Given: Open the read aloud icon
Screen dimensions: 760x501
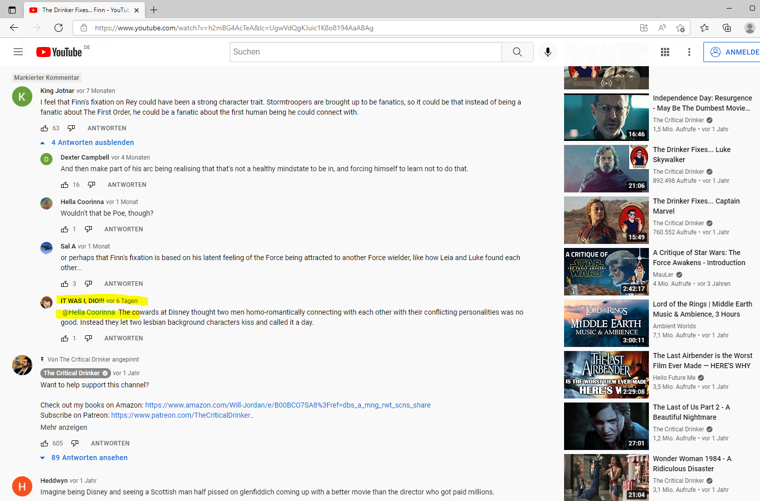Looking at the screenshot, I should coord(662,28).
